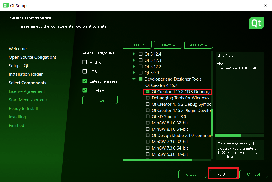Check the Qt 5.12.3 component box
Image resolution: width=272 pixels, height=182 pixels.
tap(141, 60)
